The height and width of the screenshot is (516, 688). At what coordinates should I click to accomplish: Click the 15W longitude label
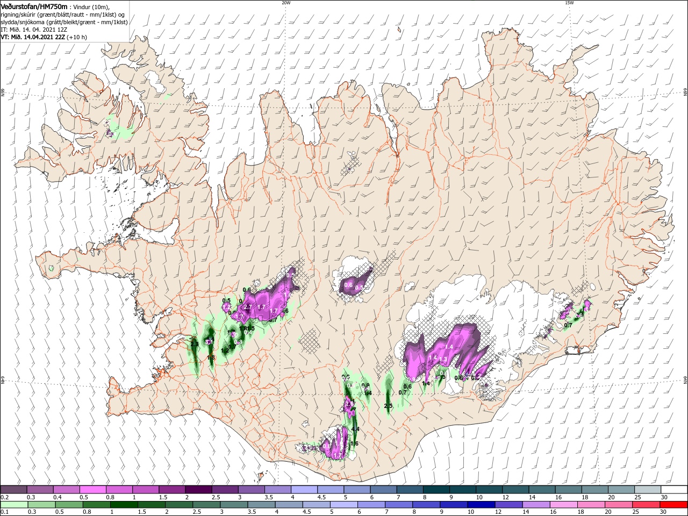[x=569, y=3]
